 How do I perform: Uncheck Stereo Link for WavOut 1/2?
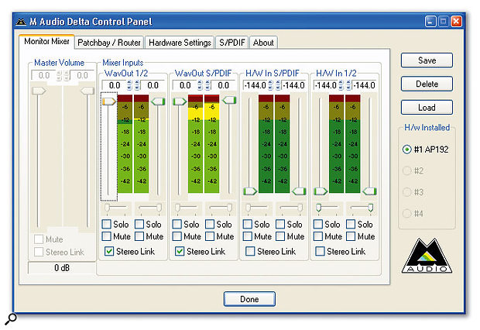109,251
